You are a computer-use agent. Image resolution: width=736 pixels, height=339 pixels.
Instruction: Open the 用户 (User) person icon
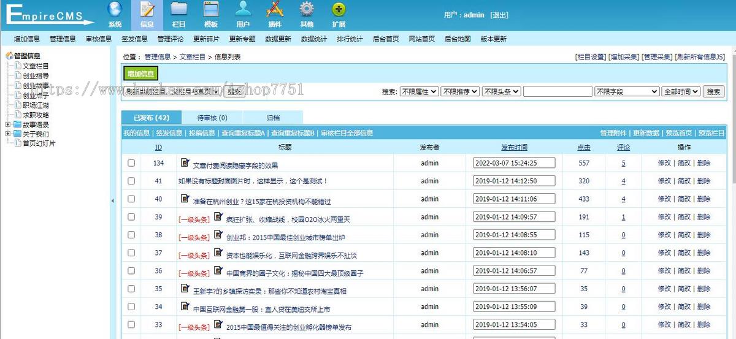click(x=243, y=10)
